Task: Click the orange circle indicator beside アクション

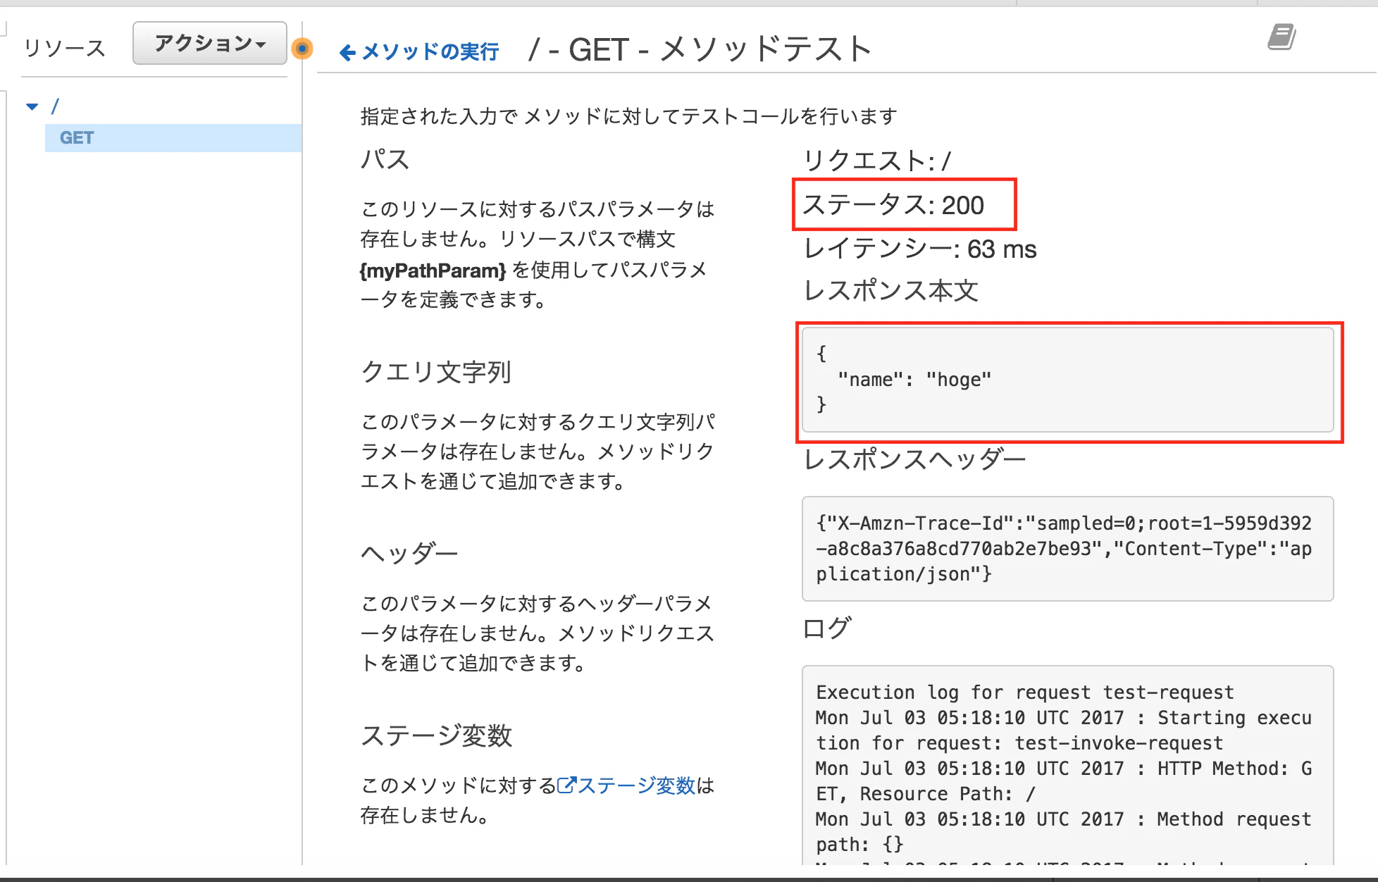Action: point(302,49)
